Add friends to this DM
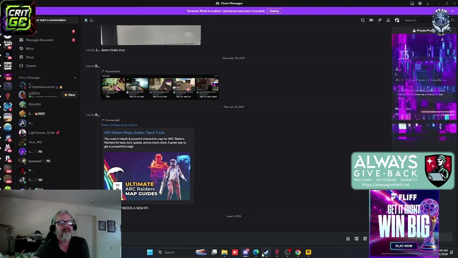This screenshot has width=458, height=258. pyautogui.click(x=389, y=20)
